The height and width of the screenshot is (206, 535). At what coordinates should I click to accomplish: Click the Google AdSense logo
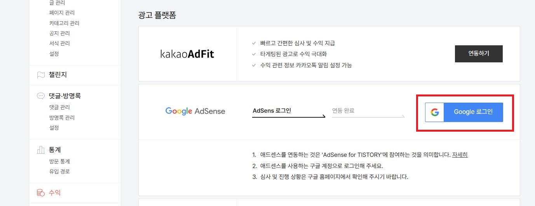point(195,111)
